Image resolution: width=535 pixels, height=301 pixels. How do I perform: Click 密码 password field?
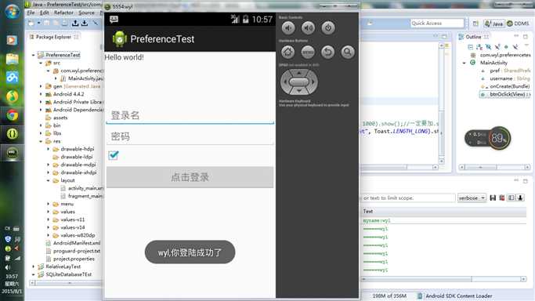click(190, 136)
